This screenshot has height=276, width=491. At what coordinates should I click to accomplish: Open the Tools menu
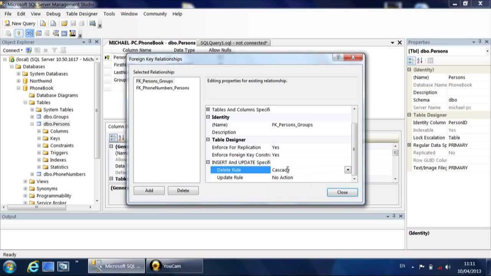coord(109,14)
